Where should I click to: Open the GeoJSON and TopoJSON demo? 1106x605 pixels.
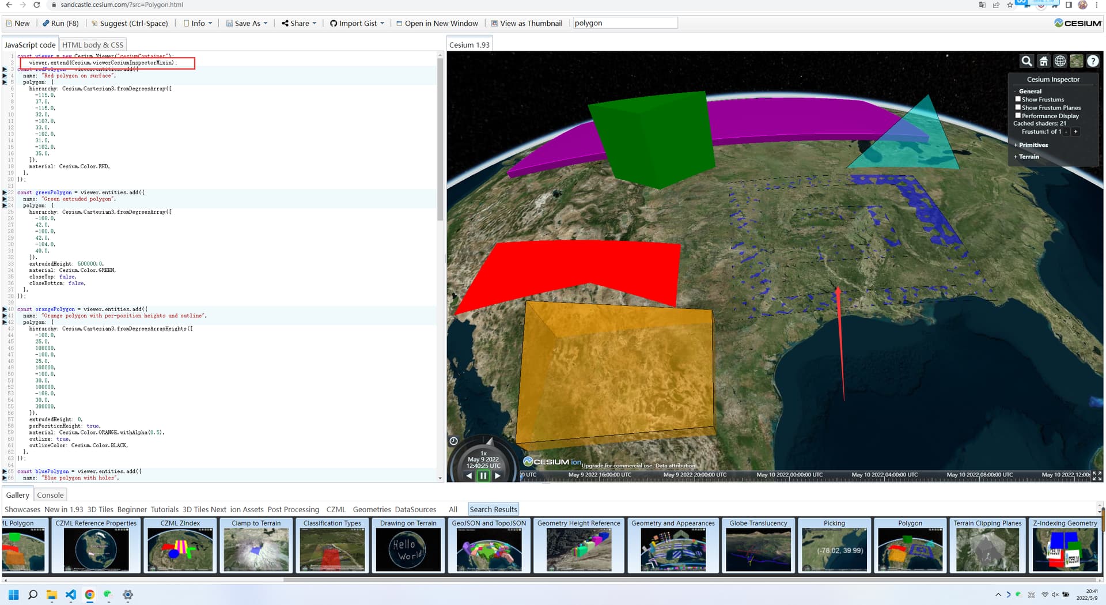[x=489, y=545]
